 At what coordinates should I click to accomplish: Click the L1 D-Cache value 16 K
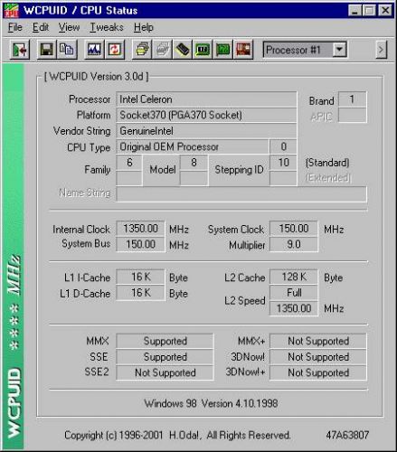pyautogui.click(x=140, y=293)
